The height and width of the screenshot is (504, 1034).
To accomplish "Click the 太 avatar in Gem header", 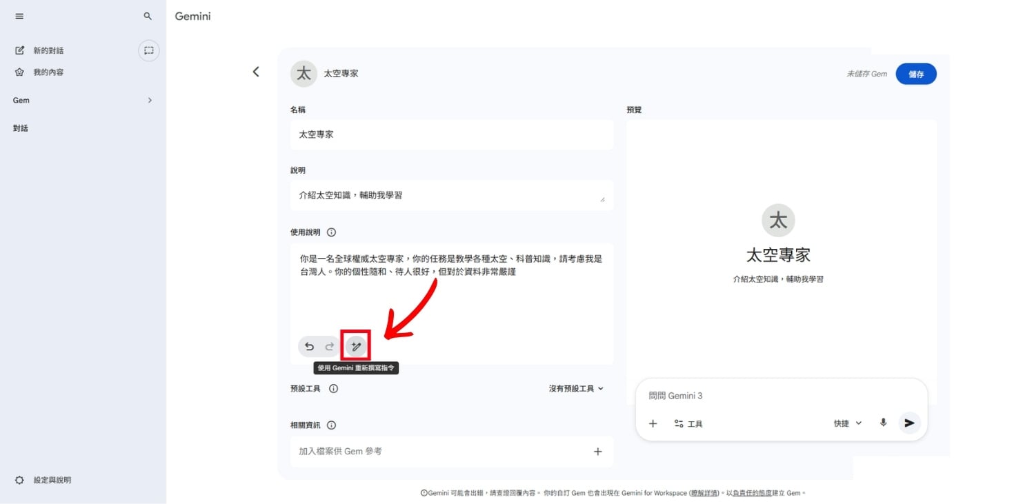I will 304,74.
